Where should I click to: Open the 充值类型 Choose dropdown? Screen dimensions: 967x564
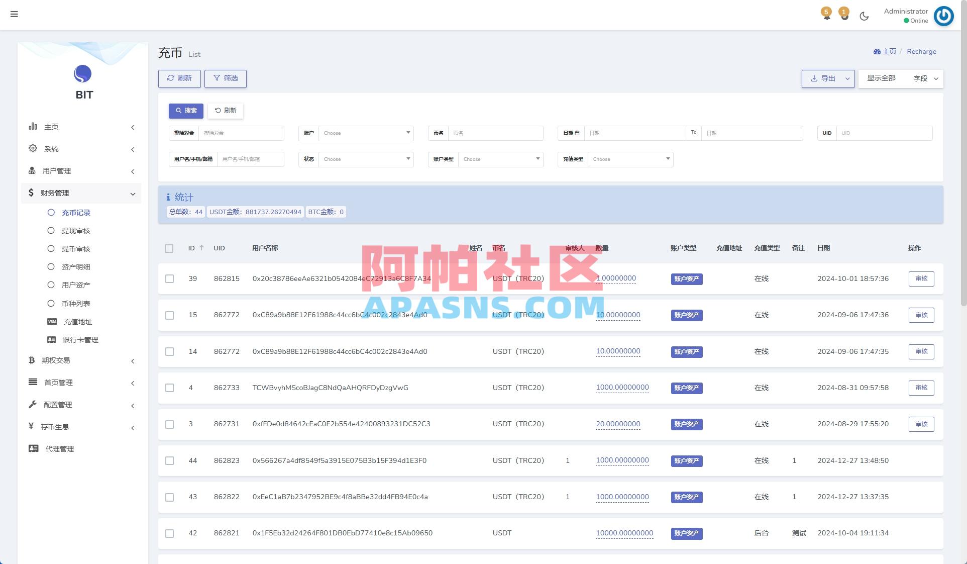630,159
